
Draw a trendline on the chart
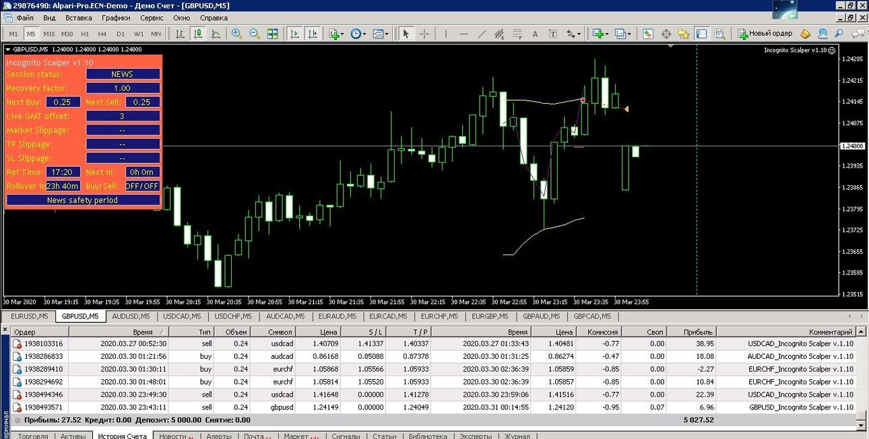482,34
